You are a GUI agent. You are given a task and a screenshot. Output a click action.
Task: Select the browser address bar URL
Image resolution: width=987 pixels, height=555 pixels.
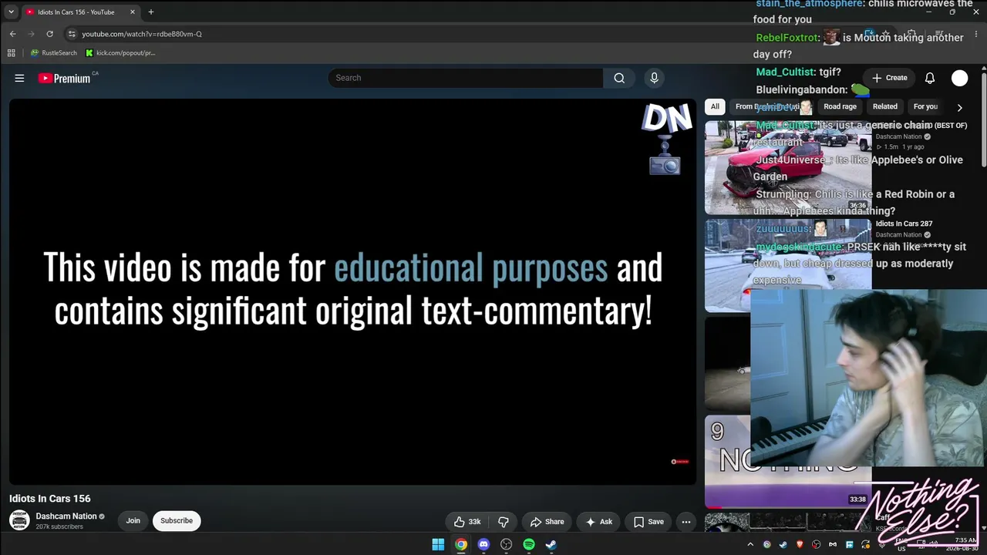pos(142,34)
